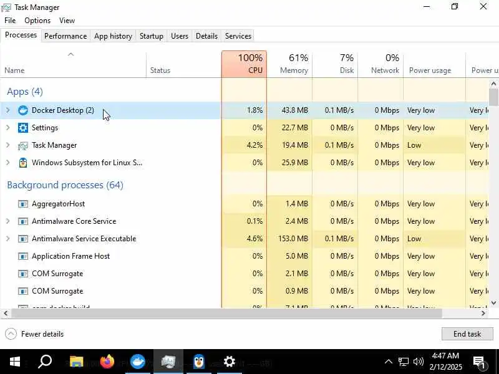The image size is (499, 374).
Task: Show hidden system tray icons
Action: 388,362
